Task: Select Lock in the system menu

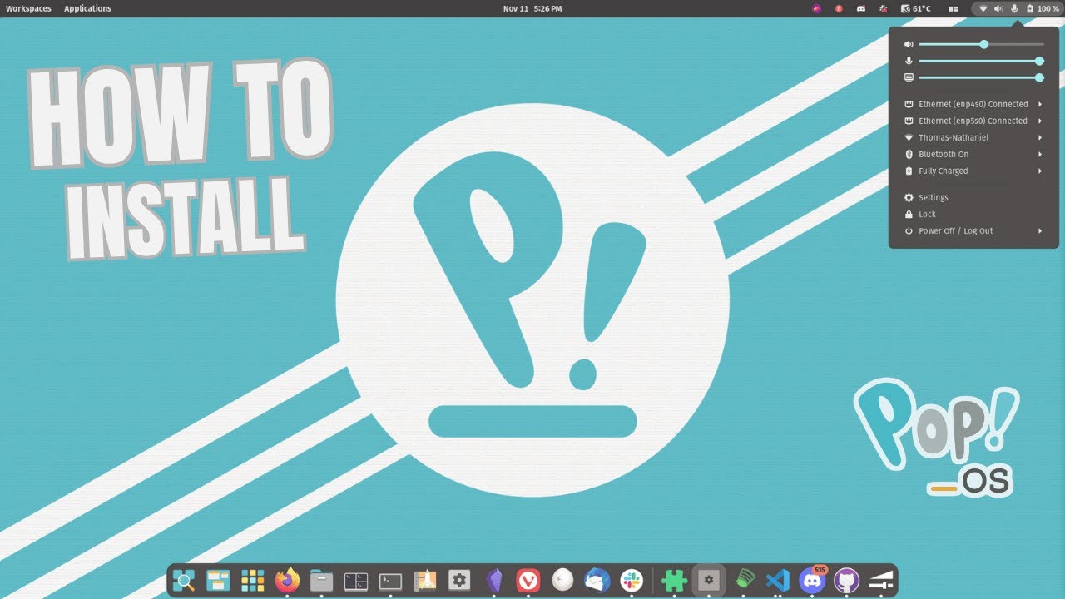Action: pos(973,214)
